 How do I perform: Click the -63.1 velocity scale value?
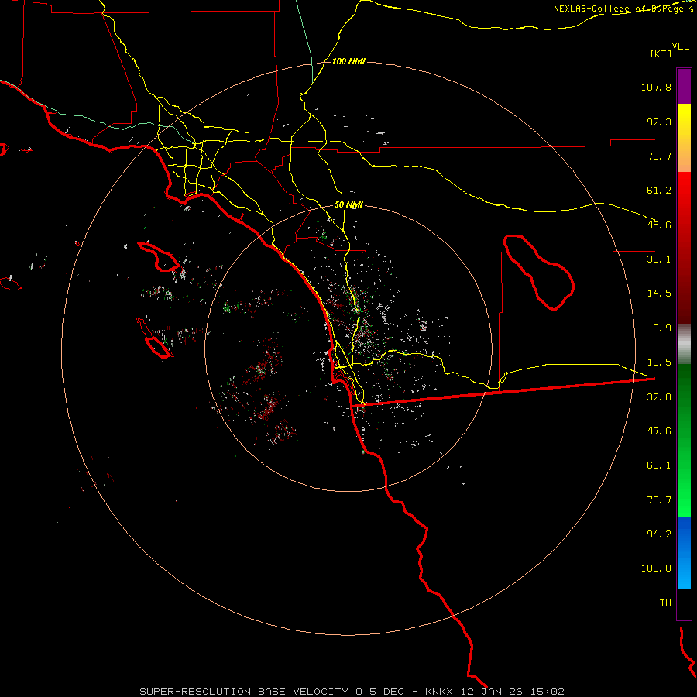click(x=656, y=465)
